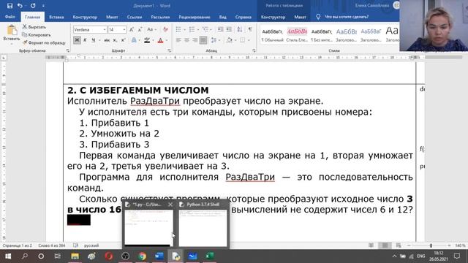468x263 pixels.
Task: Click русский language in status bar
Action: click(91, 245)
